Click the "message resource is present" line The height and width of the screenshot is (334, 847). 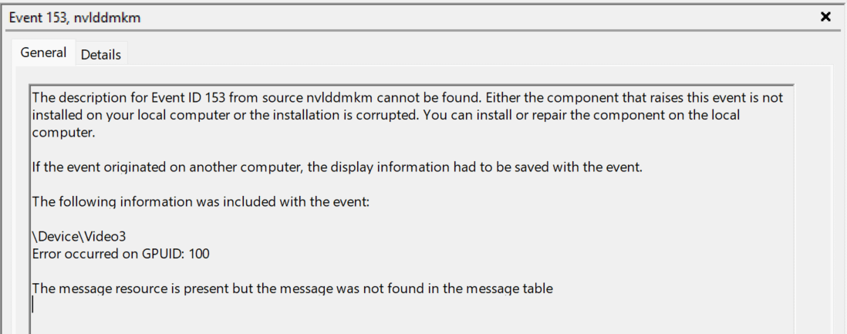coord(292,288)
